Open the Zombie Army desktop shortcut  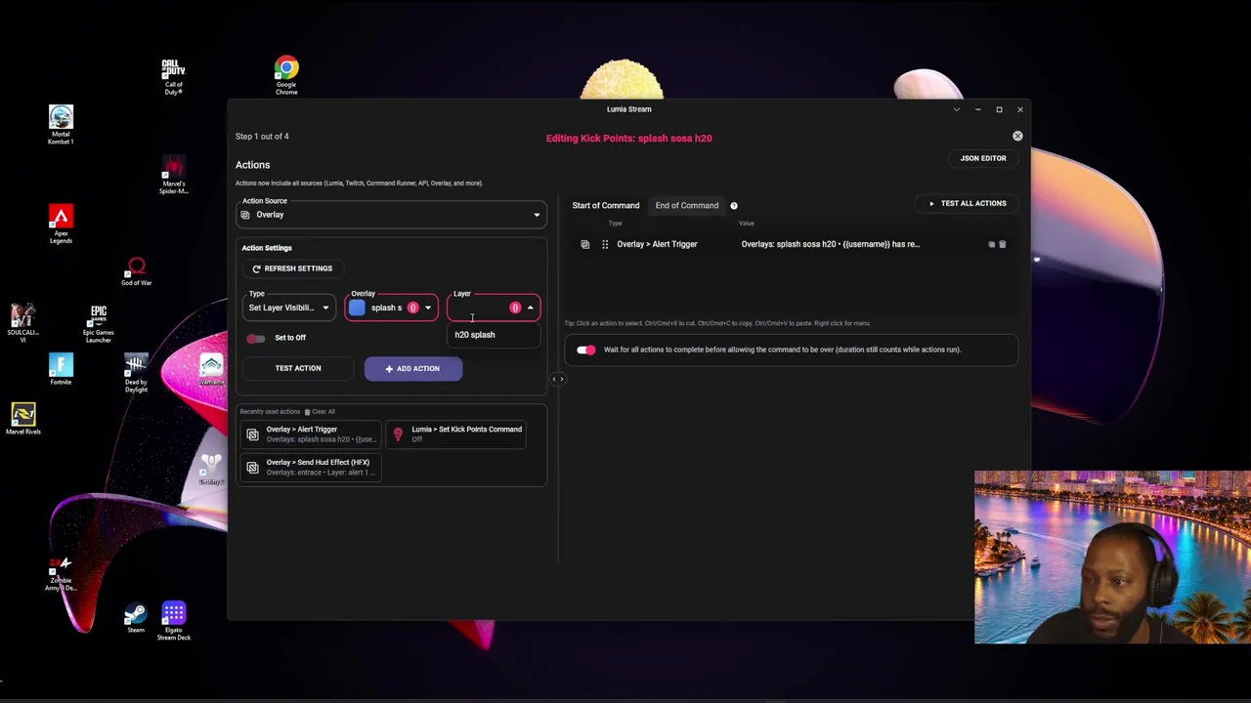click(61, 574)
